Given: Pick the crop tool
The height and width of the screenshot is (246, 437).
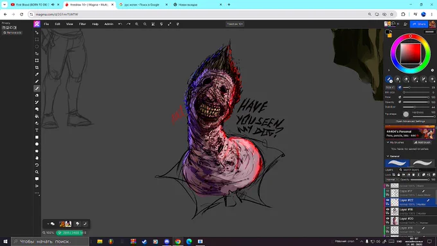Looking at the screenshot, I should [37, 67].
